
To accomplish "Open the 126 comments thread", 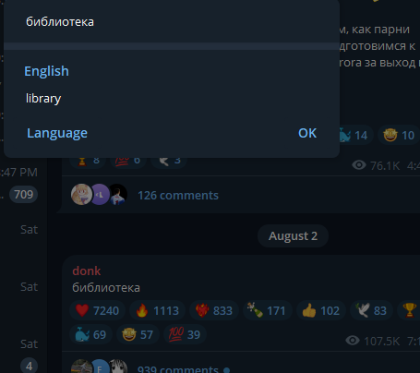I will [x=178, y=195].
